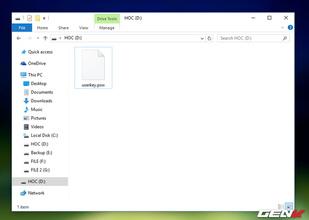This screenshot has height=220, width=309.
Task: Switch to Large icons view
Action: [289, 206]
